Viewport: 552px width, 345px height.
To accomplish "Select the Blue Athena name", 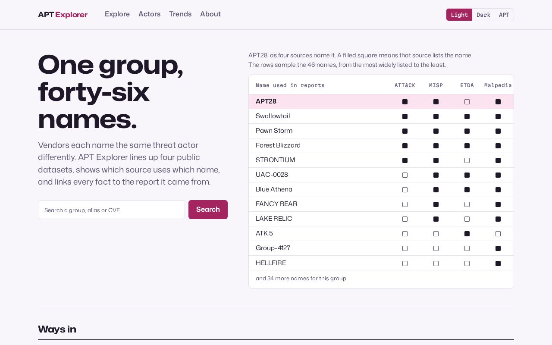I will pyautogui.click(x=274, y=189).
